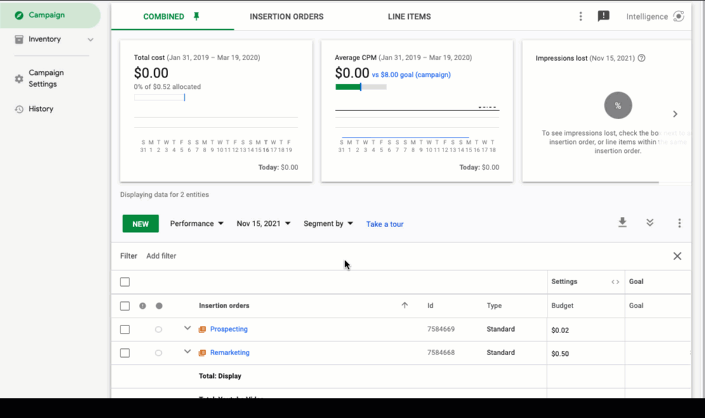This screenshot has height=418, width=705.
Task: Open the Take a tour link
Action: pos(385,223)
